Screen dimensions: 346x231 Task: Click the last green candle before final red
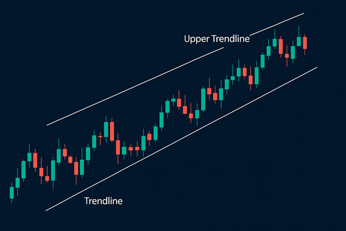pyautogui.click(x=299, y=41)
